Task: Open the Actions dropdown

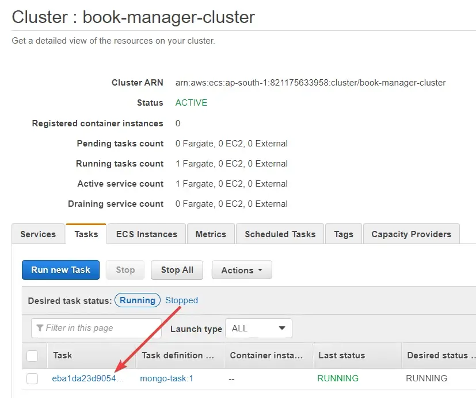Action: [x=242, y=270]
